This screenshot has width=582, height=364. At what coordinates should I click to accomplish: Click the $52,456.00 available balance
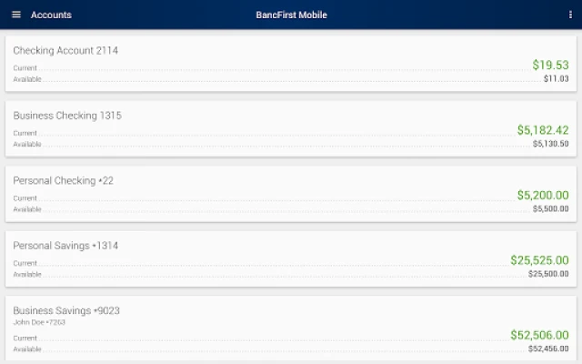pyautogui.click(x=548, y=349)
